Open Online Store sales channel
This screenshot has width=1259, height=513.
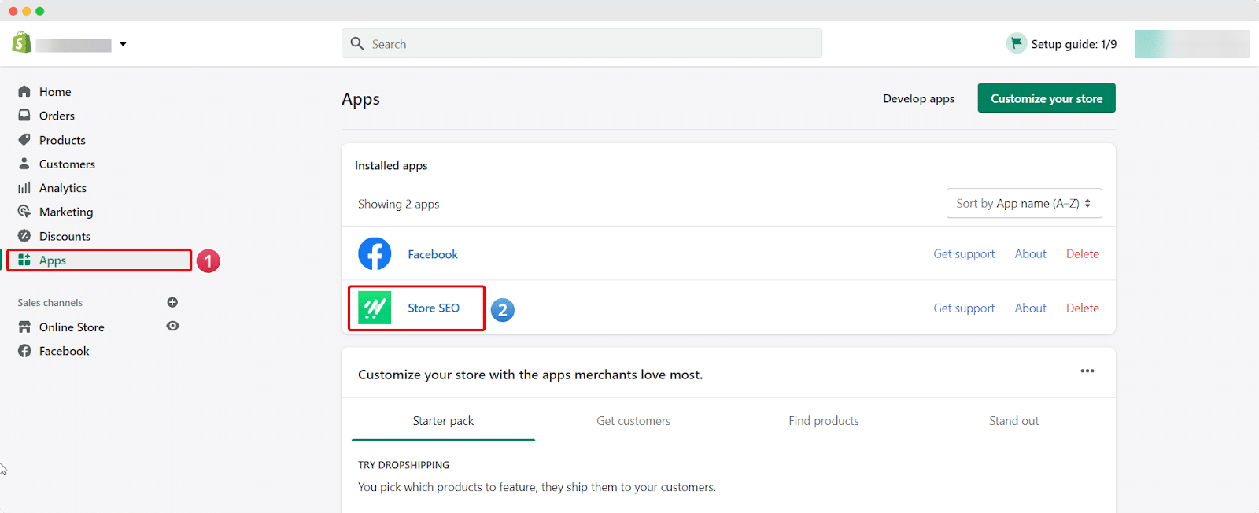72,327
